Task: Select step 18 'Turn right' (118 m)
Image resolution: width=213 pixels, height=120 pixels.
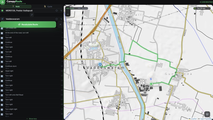Action: tap(32, 105)
